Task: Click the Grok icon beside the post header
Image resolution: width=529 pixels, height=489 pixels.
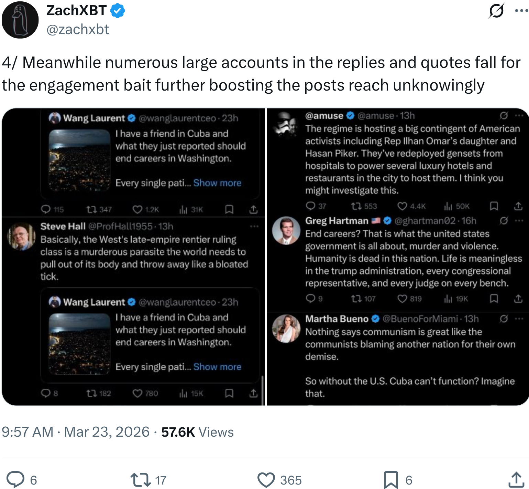Action: tap(496, 11)
